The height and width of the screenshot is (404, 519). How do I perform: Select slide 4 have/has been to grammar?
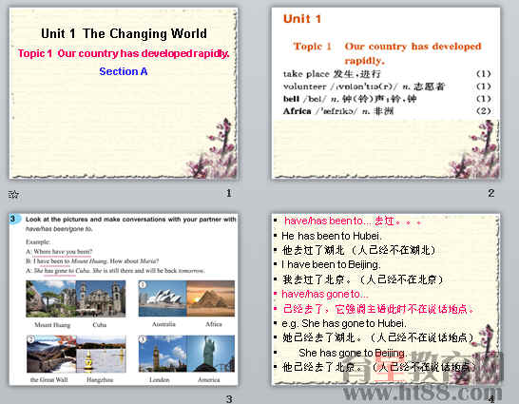pos(386,299)
